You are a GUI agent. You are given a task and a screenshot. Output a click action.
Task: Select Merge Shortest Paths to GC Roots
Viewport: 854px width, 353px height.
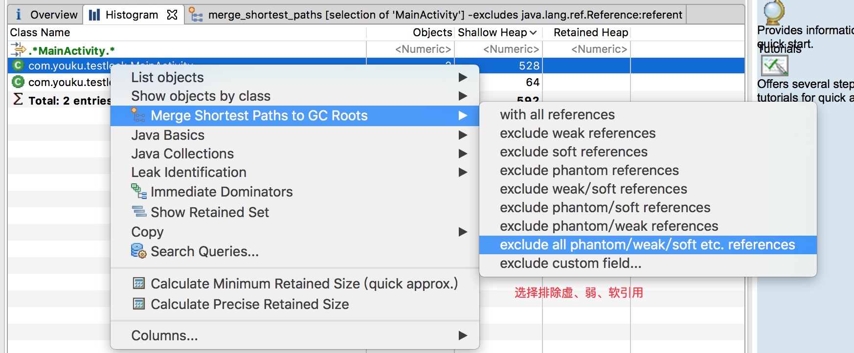pos(295,115)
